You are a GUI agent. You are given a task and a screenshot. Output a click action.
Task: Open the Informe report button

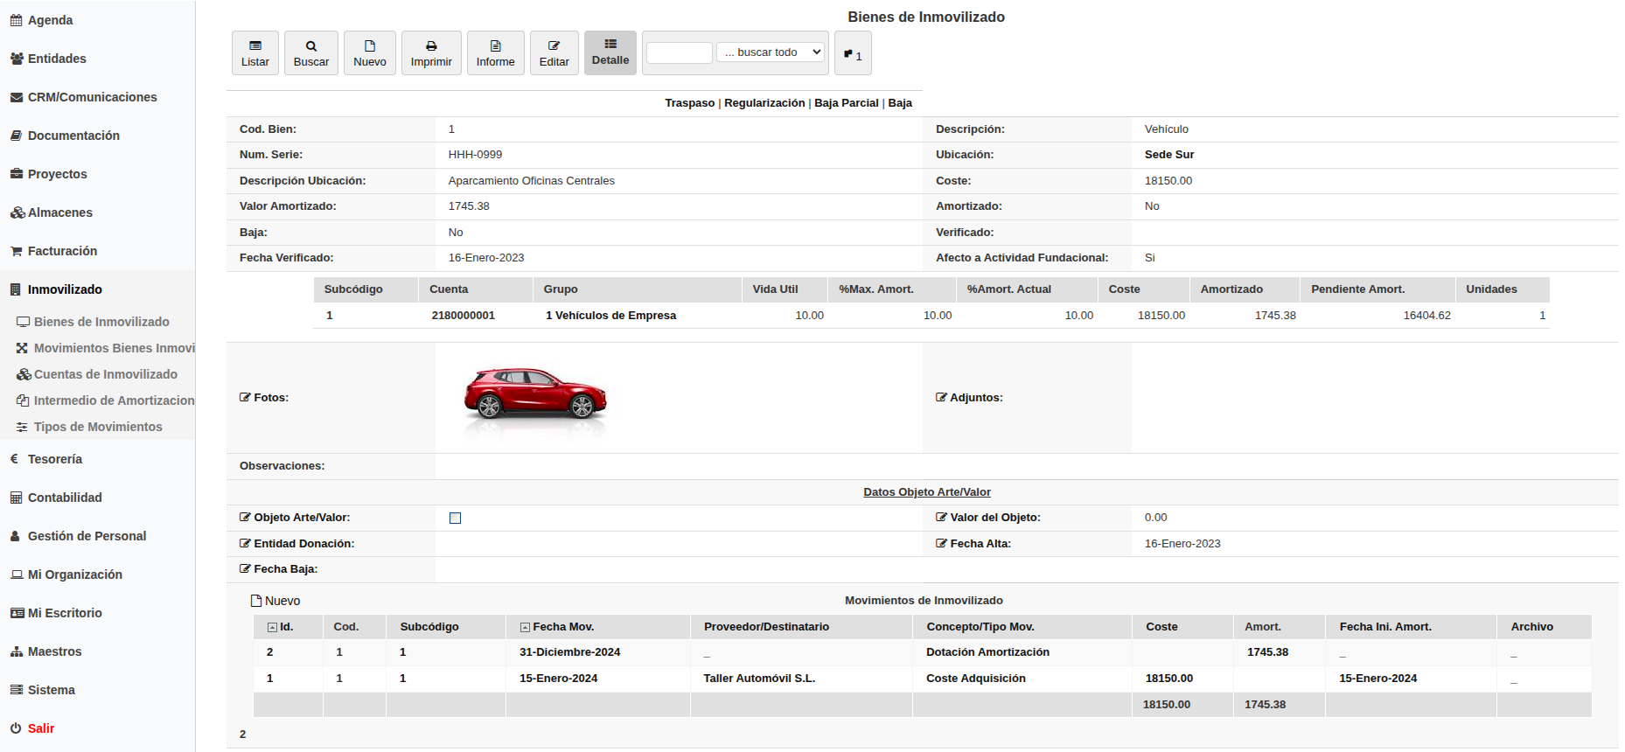[495, 53]
